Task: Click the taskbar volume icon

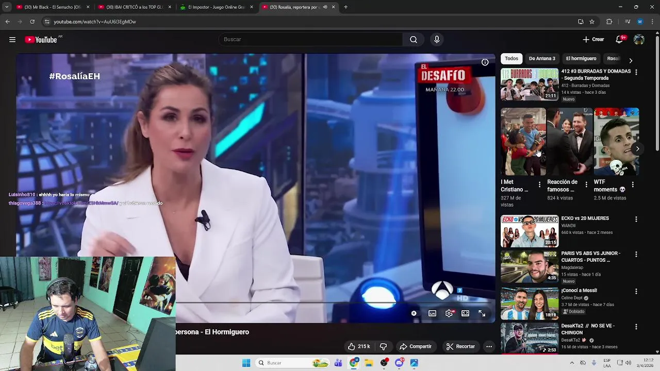Action: click(628, 363)
